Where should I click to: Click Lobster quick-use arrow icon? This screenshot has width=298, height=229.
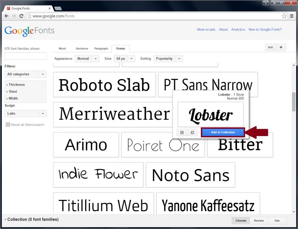182,133
